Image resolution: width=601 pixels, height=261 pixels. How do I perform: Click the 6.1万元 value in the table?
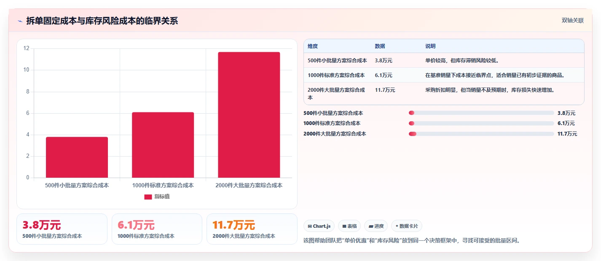(x=384, y=75)
